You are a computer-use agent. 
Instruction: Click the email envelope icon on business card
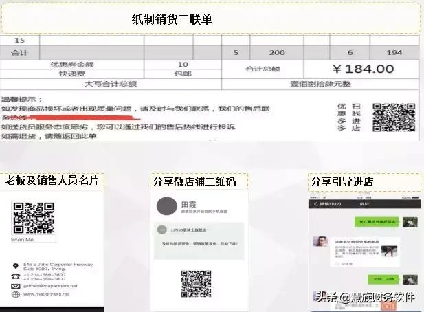pyautogui.click(x=15, y=286)
